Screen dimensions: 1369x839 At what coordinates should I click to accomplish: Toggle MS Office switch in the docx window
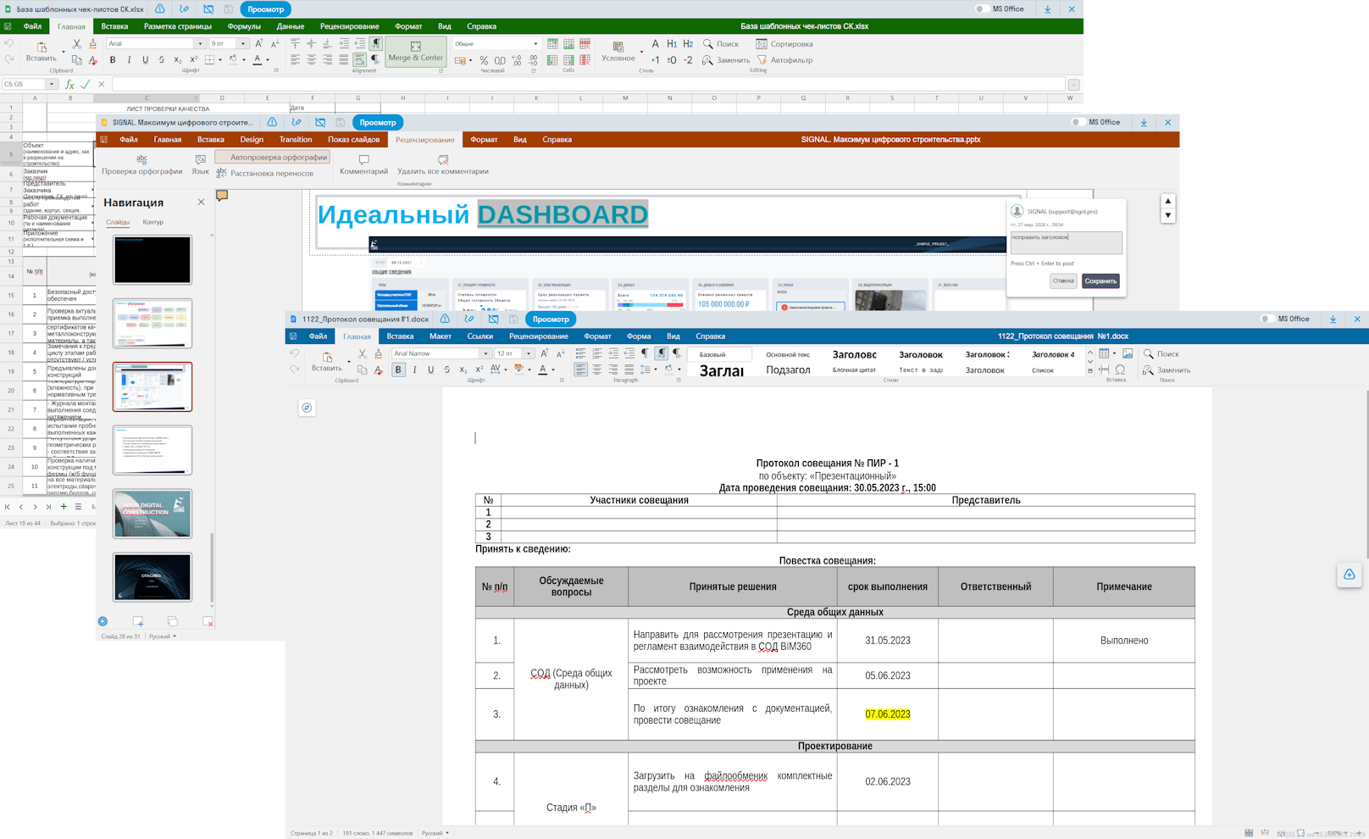coord(1267,319)
